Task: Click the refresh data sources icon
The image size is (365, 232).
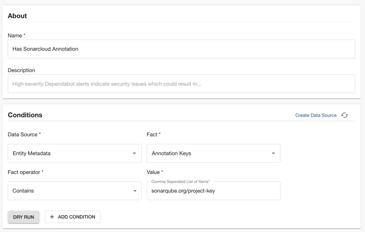Action: click(344, 115)
